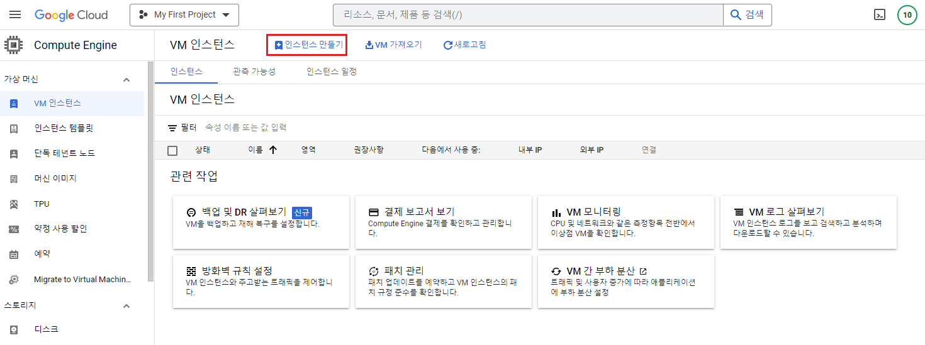The height and width of the screenshot is (345, 925).
Task: Click the 연결 column header
Action: [649, 150]
